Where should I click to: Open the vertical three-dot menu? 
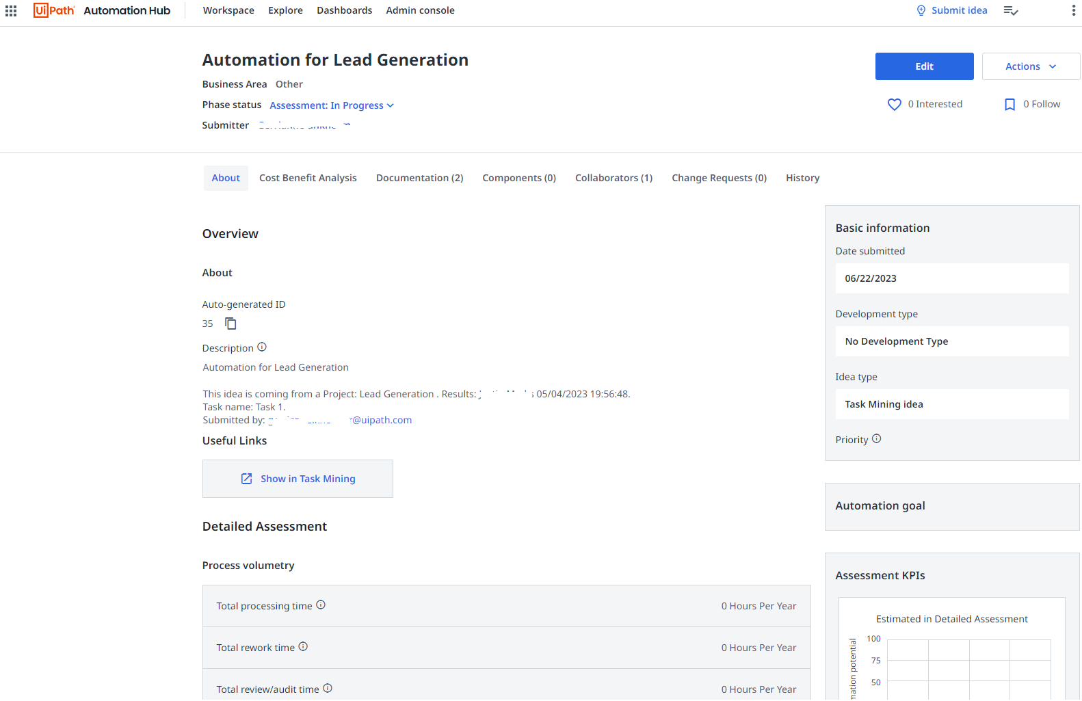tap(1073, 10)
